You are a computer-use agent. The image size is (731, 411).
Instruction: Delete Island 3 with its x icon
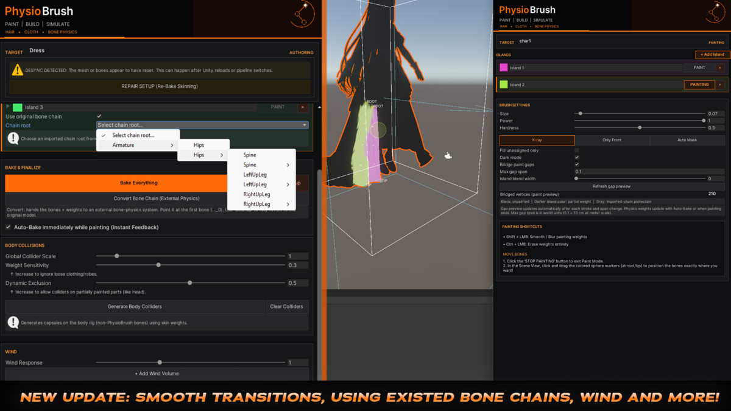click(x=303, y=107)
